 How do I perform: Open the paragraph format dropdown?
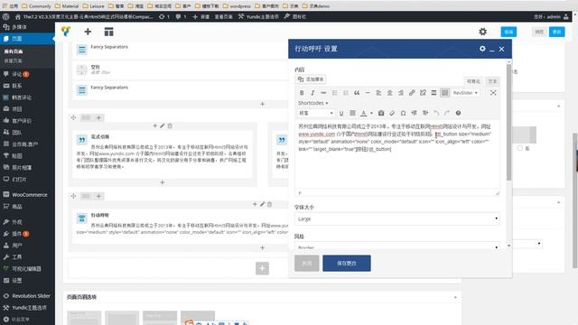click(315, 113)
